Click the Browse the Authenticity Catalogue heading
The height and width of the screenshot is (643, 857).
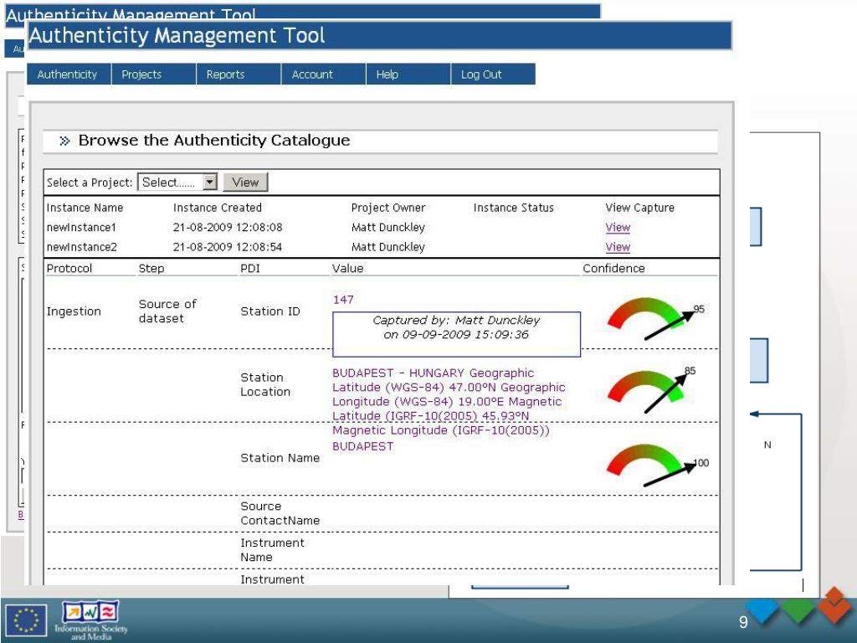click(213, 141)
